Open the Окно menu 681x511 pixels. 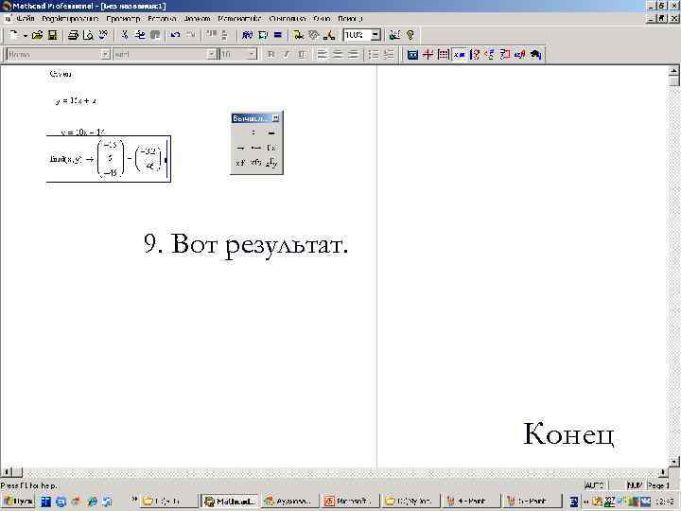[x=322, y=19]
